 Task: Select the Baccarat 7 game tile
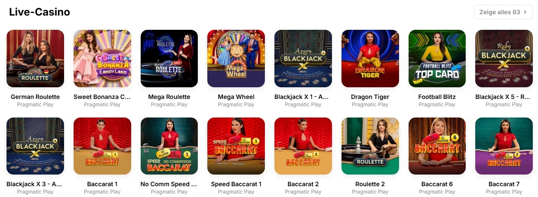click(x=504, y=146)
